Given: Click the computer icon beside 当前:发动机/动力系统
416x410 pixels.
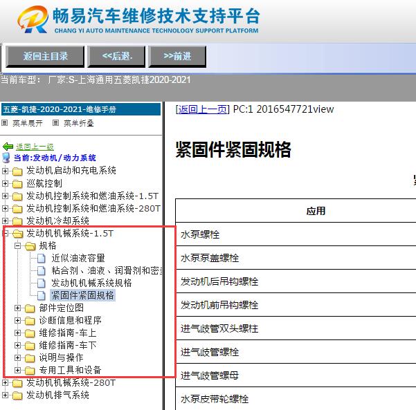Looking at the screenshot, I should click(6, 158).
